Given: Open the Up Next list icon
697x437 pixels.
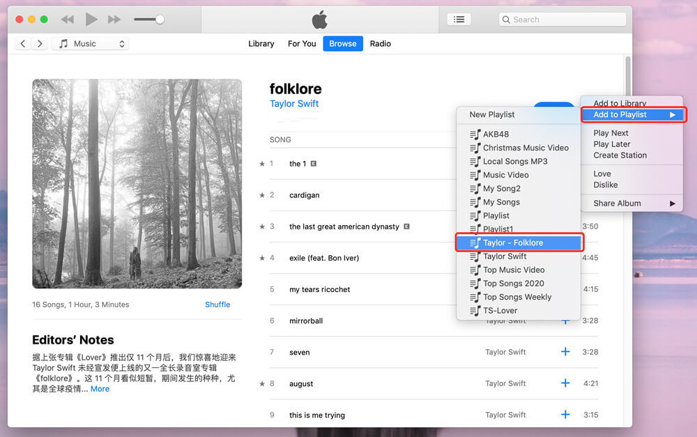Looking at the screenshot, I should click(x=459, y=19).
